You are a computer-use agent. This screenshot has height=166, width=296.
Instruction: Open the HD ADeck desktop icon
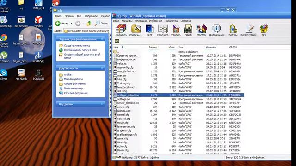pyautogui.click(x=21, y=75)
